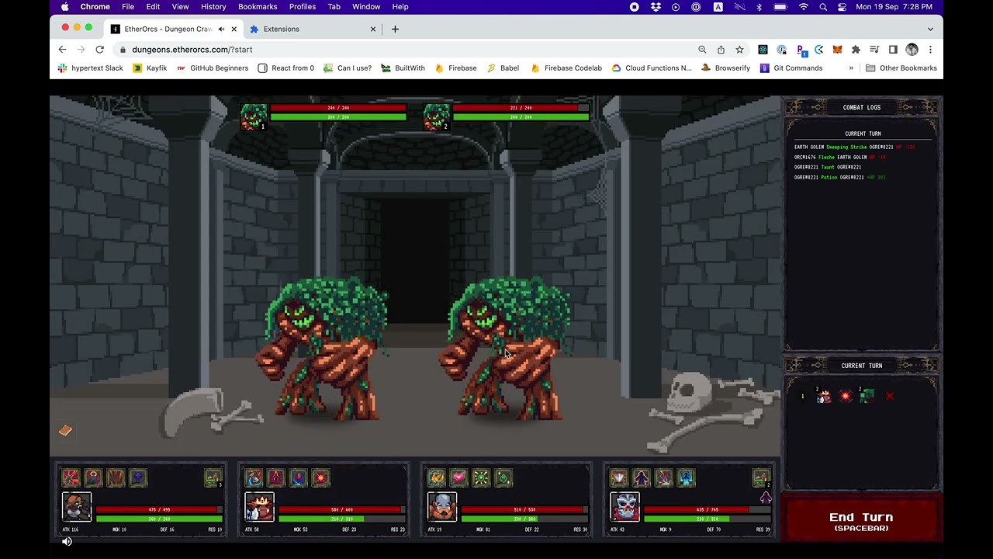The width and height of the screenshot is (993, 559).
Task: Click the queued red burst skill in Current Turn
Action: [x=846, y=396]
